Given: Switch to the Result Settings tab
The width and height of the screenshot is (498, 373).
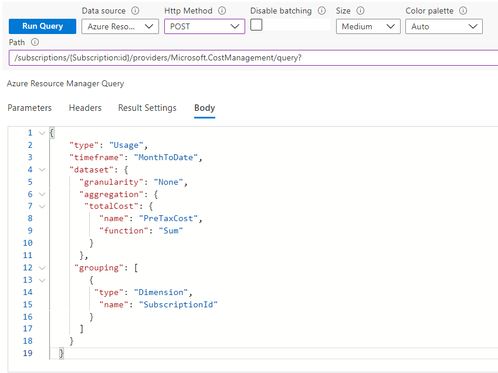Looking at the screenshot, I should (x=147, y=108).
